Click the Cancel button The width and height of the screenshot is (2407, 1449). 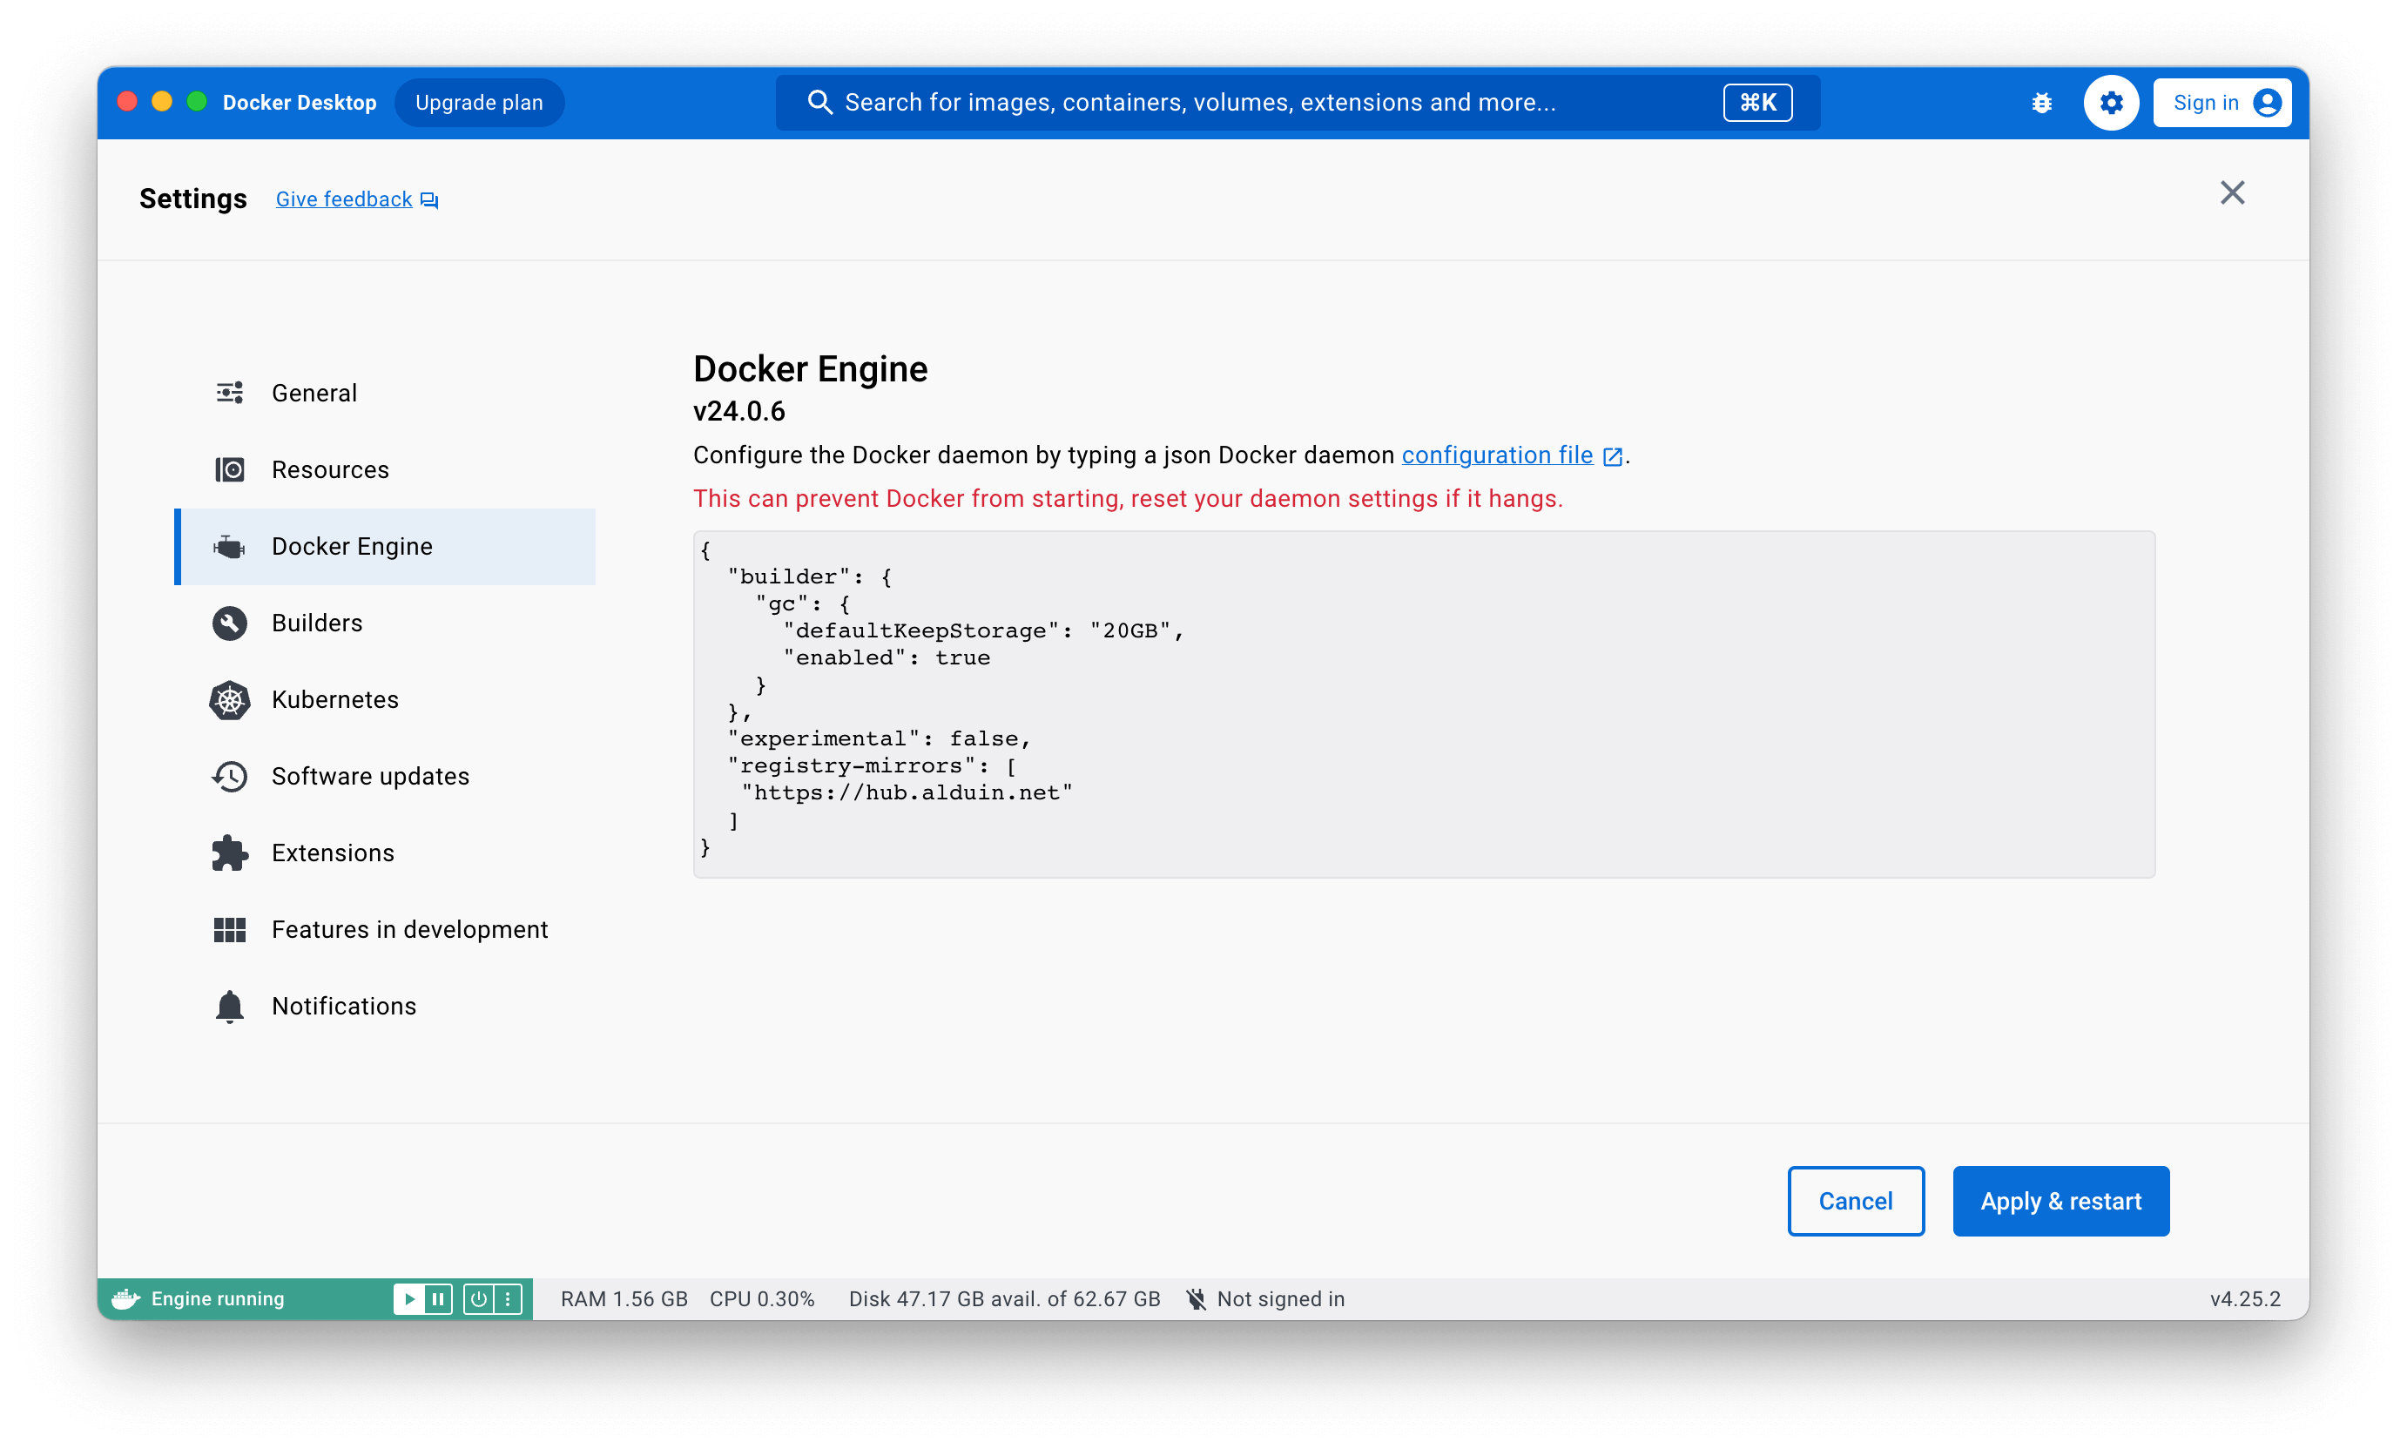coord(1855,1201)
